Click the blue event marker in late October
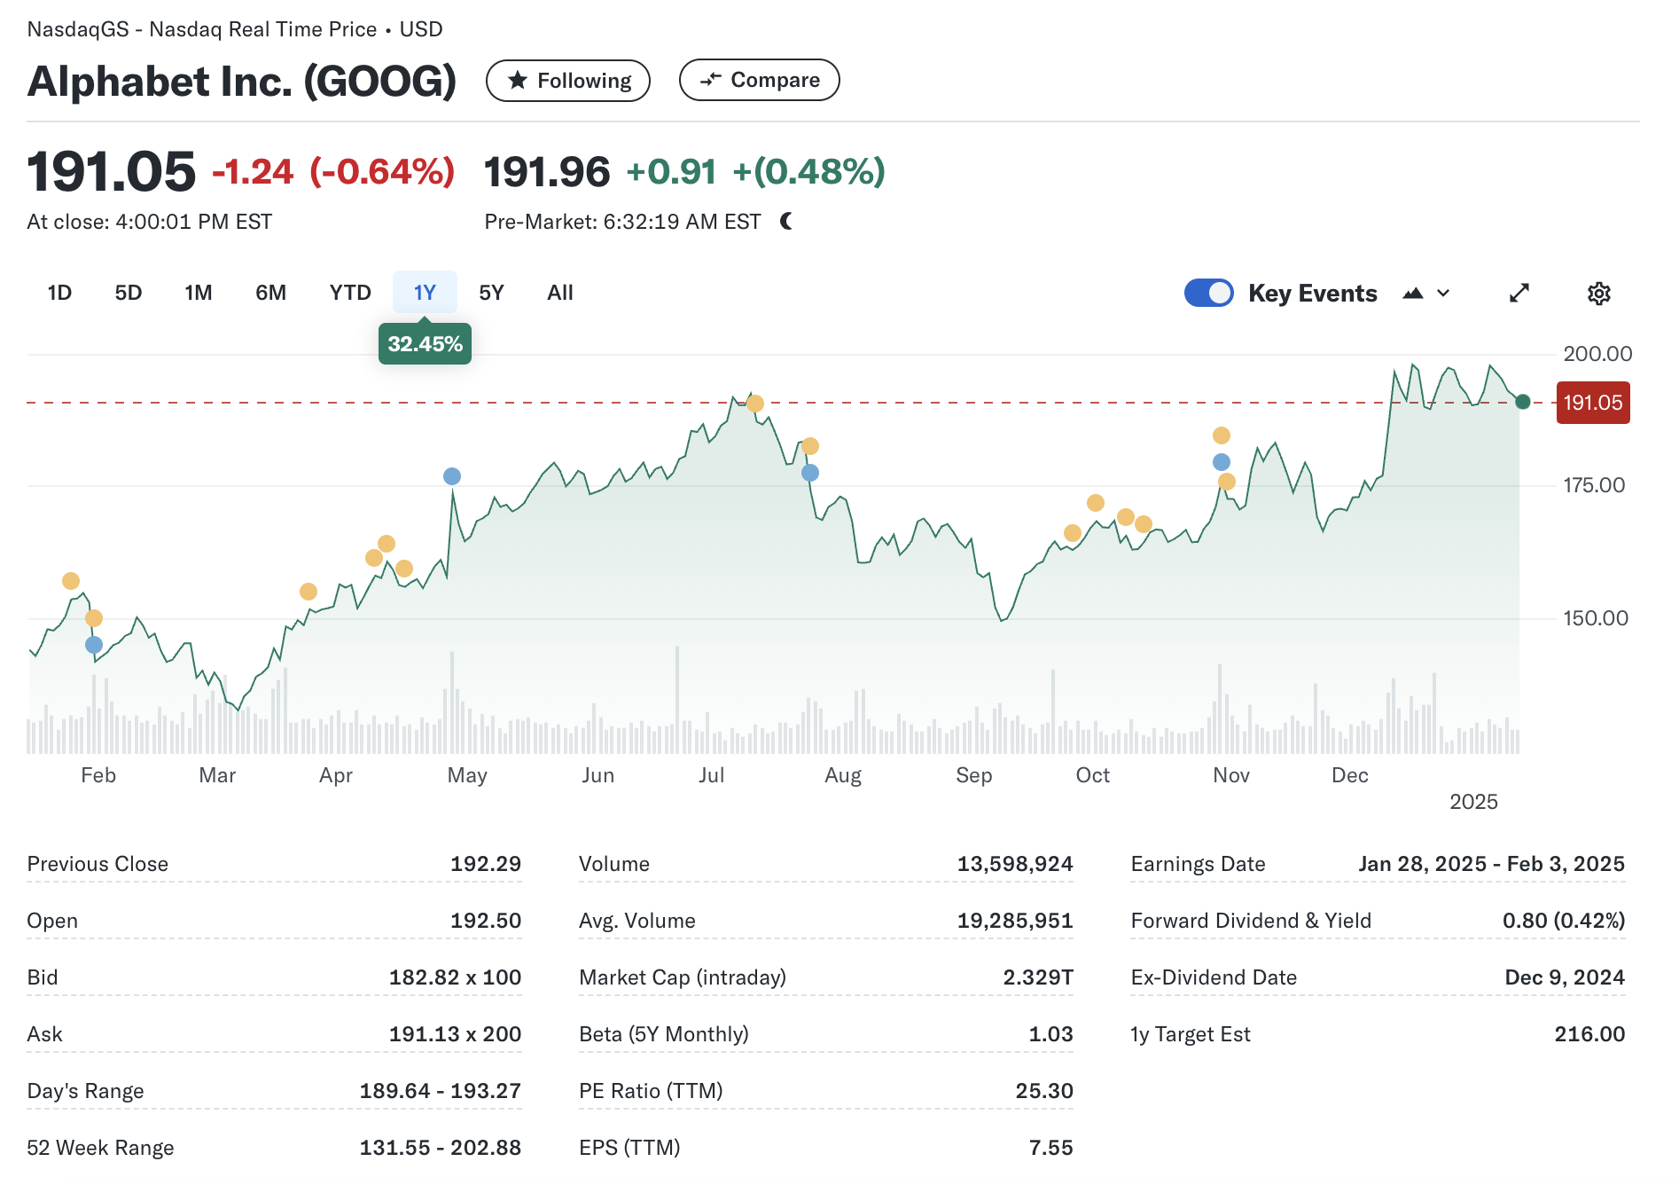Screen dimensions: 1679x1185 (1222, 462)
